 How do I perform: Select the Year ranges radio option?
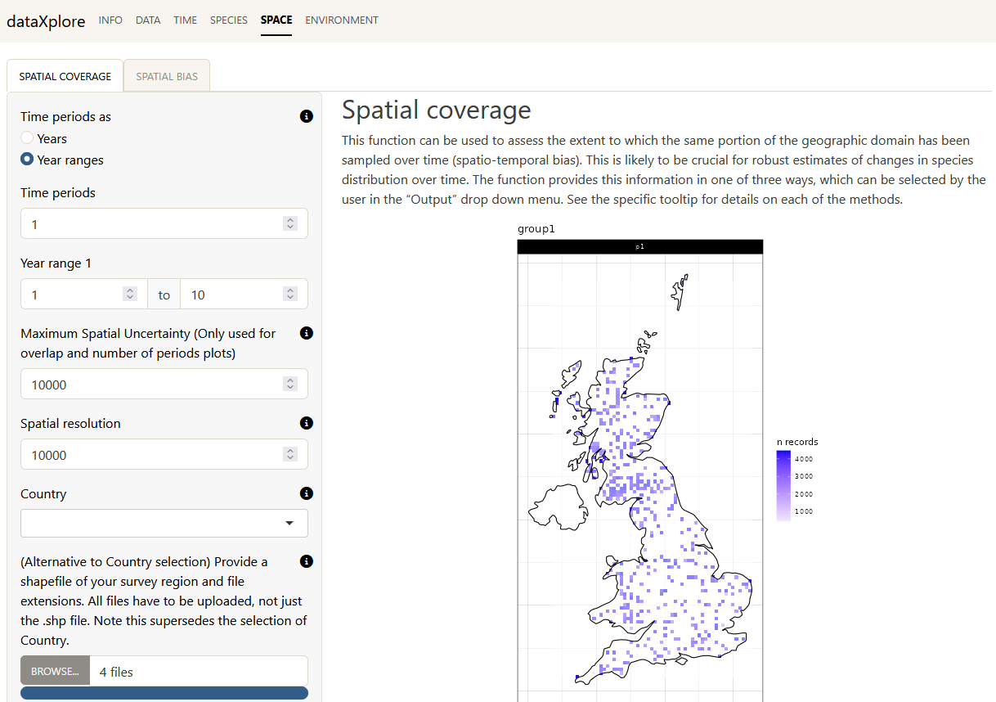(x=28, y=160)
